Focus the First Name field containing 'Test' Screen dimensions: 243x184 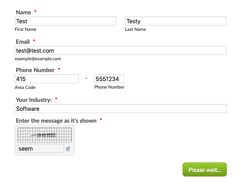(65, 21)
